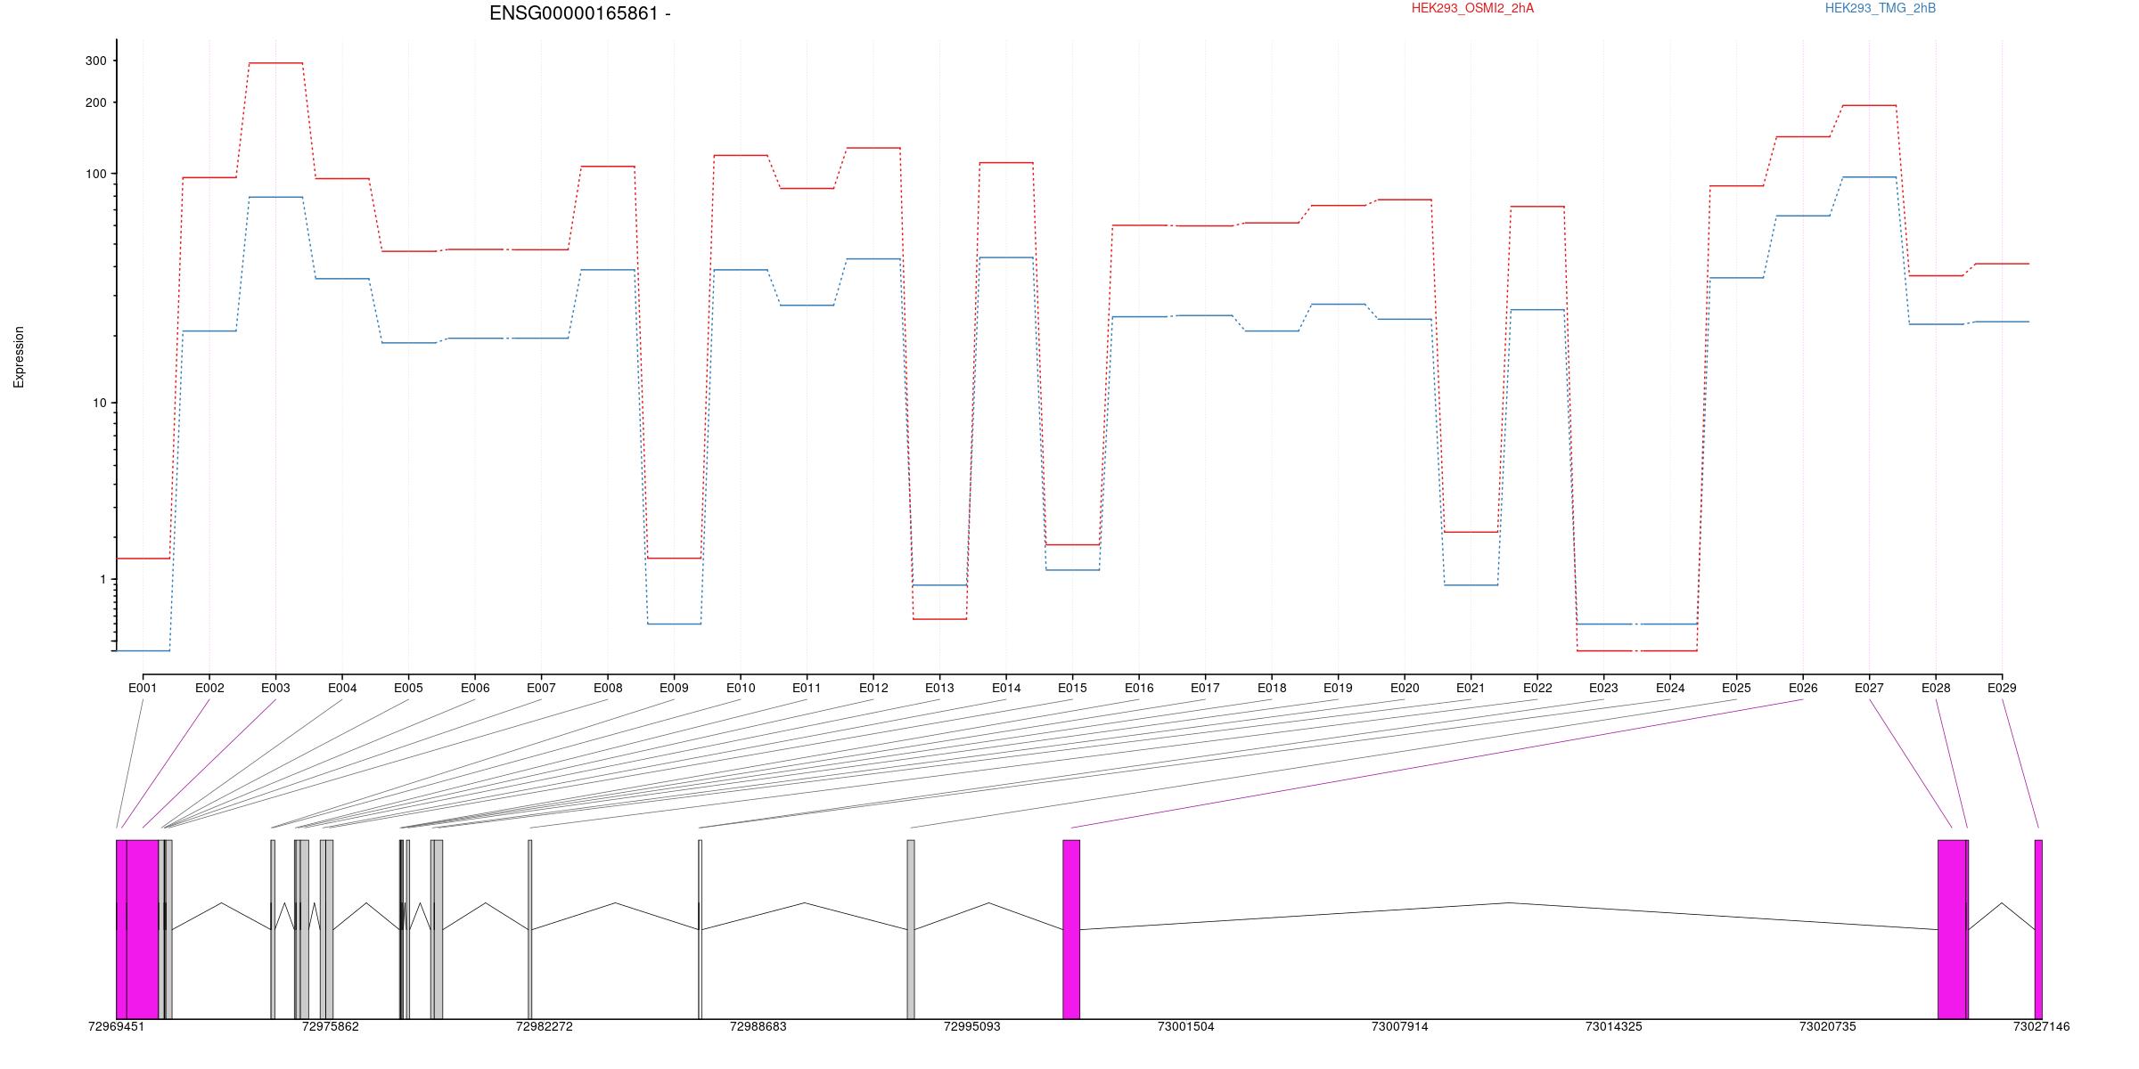Click exon bin label E027

(x=1869, y=688)
